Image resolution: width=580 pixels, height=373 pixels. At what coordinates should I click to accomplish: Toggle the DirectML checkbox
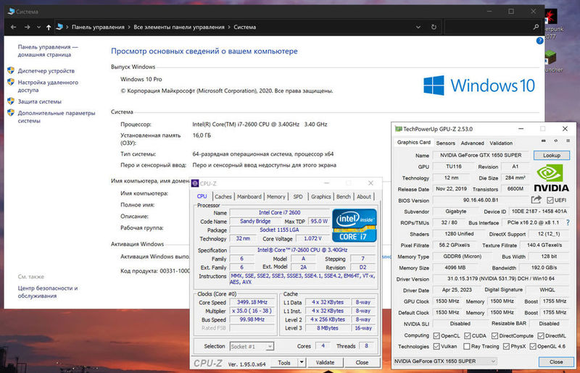point(541,335)
